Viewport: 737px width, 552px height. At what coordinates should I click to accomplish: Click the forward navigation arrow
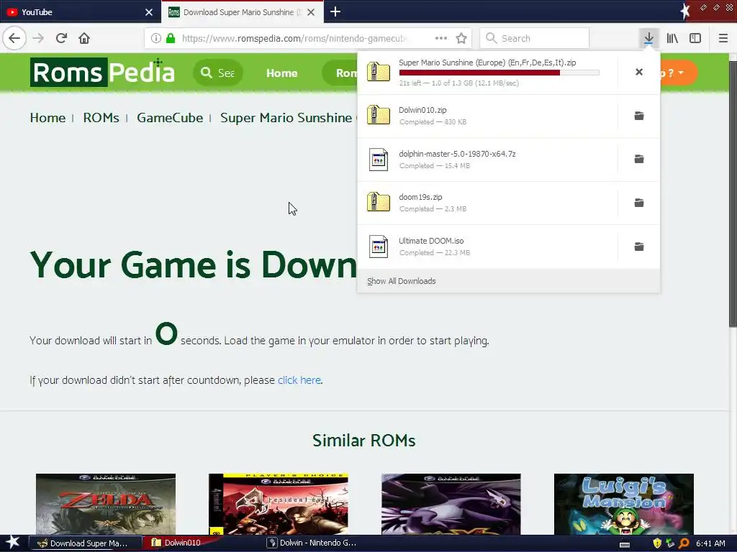click(x=38, y=38)
